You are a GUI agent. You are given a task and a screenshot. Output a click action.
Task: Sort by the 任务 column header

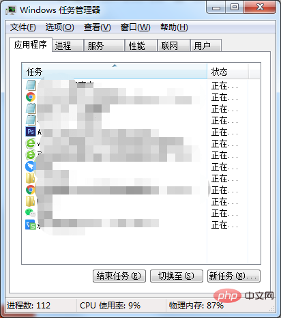coord(115,72)
